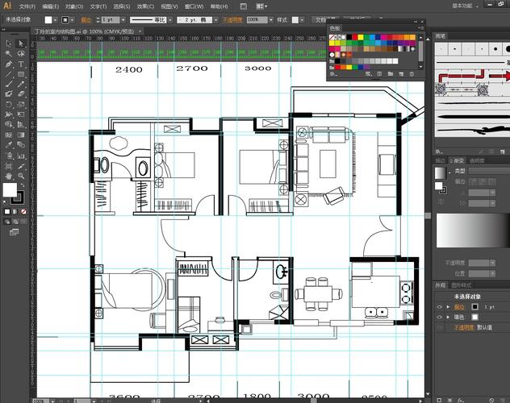The width and height of the screenshot is (510, 403).
Task: Select the Paintbrush tool
Action: click(9, 84)
